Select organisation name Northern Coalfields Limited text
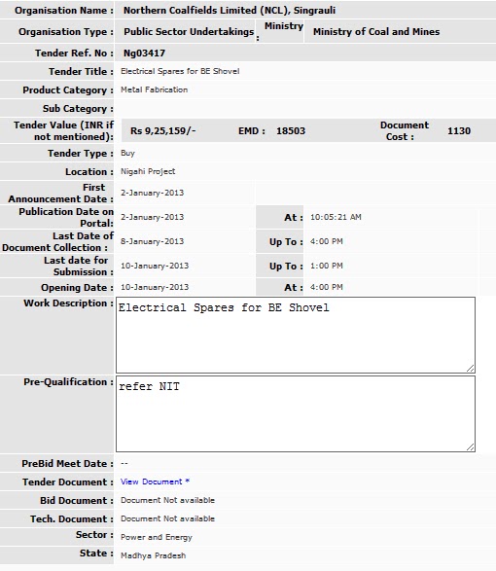The height and width of the screenshot is (571, 496). 230,10
